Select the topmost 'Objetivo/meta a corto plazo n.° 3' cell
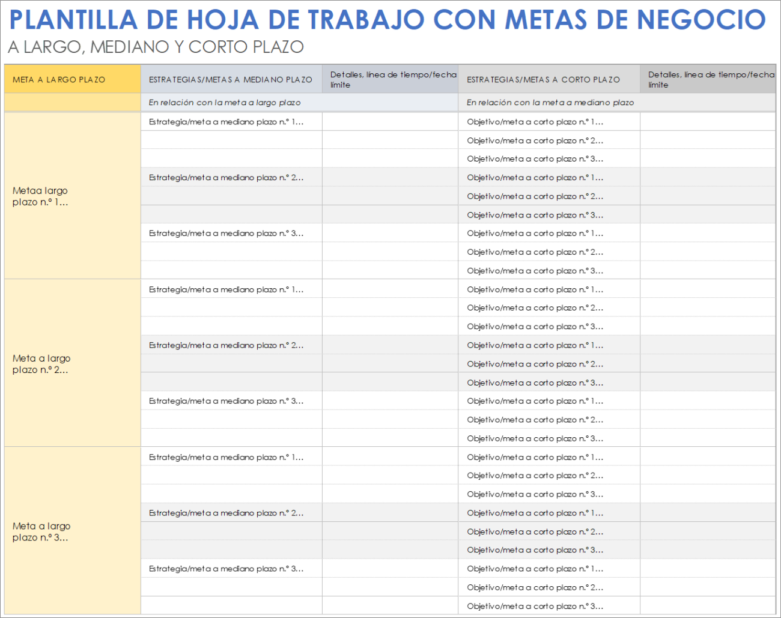 (535, 158)
